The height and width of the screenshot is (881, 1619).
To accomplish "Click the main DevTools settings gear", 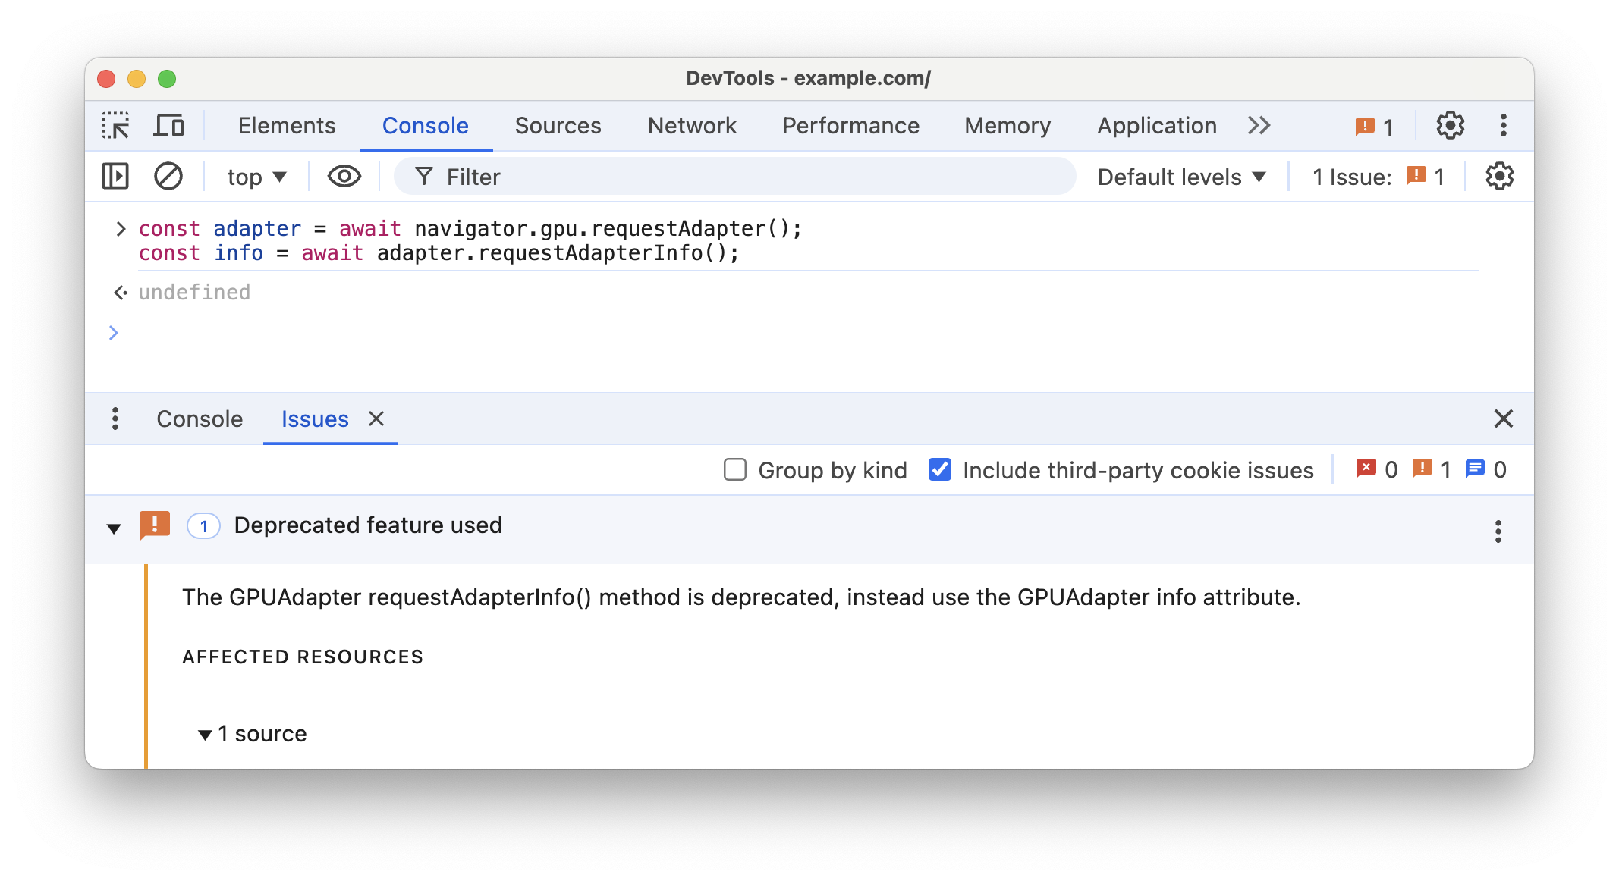I will (x=1451, y=125).
